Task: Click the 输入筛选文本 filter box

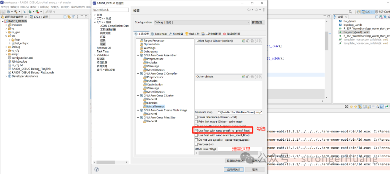Action: point(111,10)
